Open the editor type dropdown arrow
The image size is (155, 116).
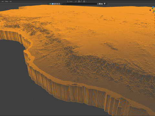point(49,4)
